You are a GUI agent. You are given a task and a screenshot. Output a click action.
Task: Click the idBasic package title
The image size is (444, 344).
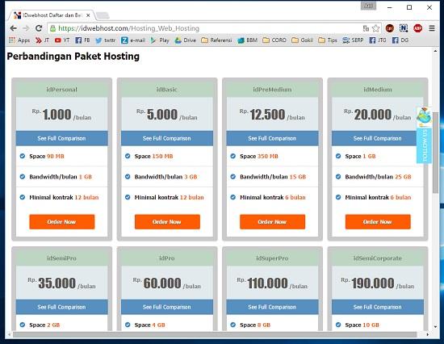coord(167,90)
